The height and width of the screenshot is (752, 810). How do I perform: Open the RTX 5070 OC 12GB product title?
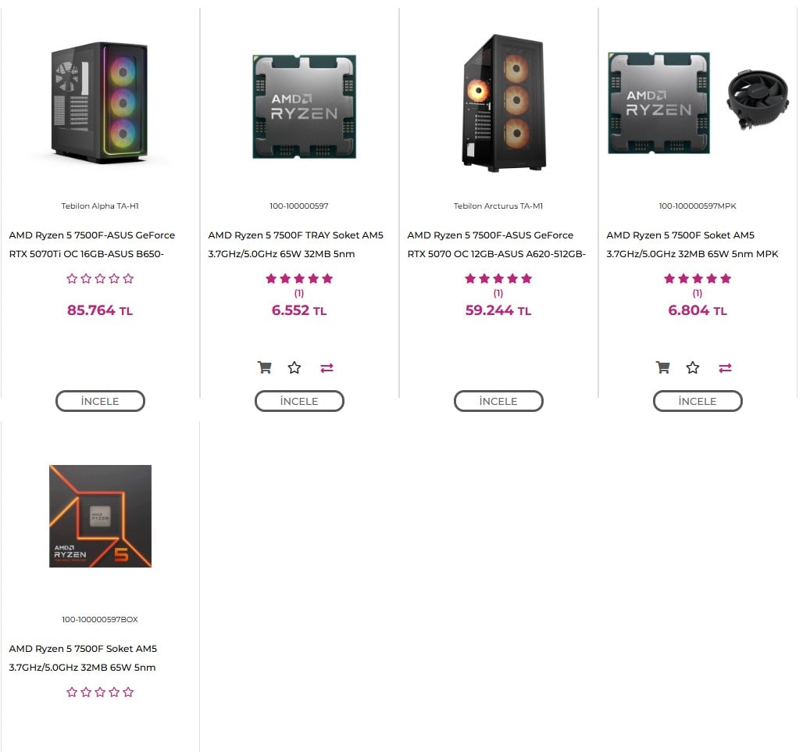coord(497,245)
